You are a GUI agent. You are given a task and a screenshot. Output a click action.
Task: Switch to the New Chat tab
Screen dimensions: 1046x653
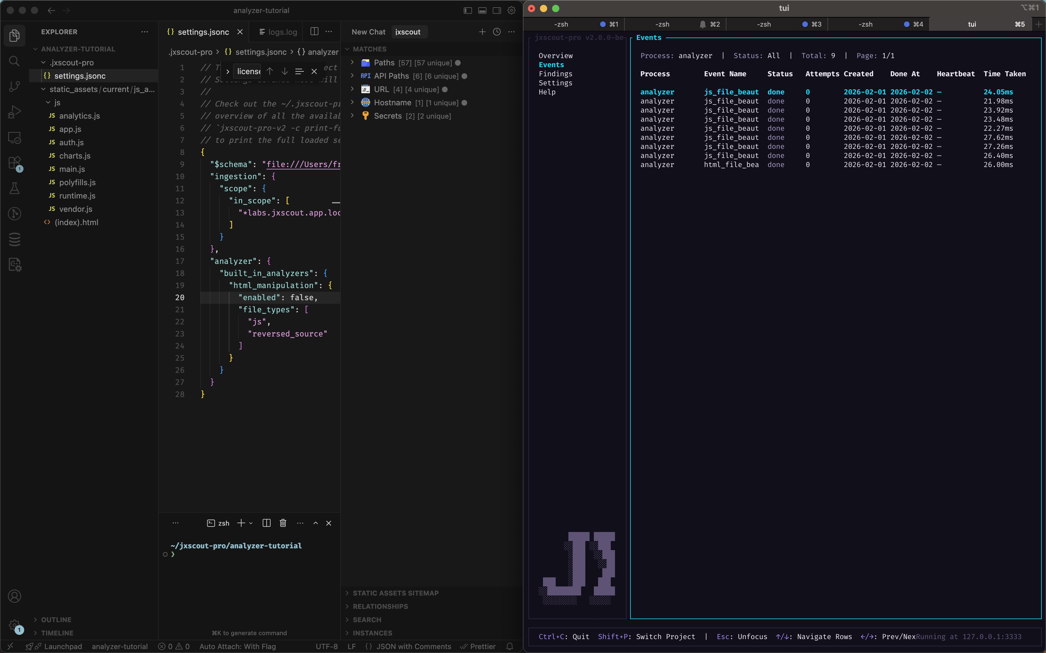[x=368, y=32]
